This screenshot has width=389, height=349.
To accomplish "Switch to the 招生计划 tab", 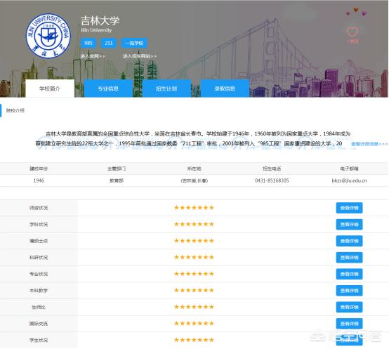I will [x=166, y=88].
